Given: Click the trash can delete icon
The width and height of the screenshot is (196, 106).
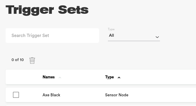Looking at the screenshot, I should pyautogui.click(x=32, y=60).
